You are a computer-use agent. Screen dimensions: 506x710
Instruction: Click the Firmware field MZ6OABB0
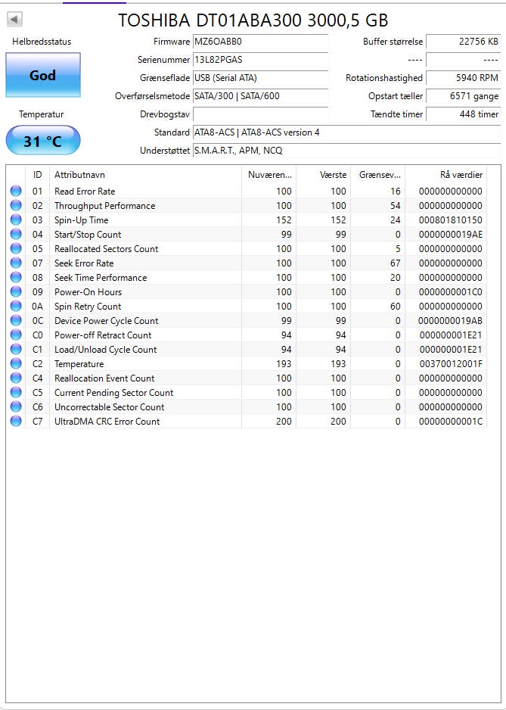[260, 42]
